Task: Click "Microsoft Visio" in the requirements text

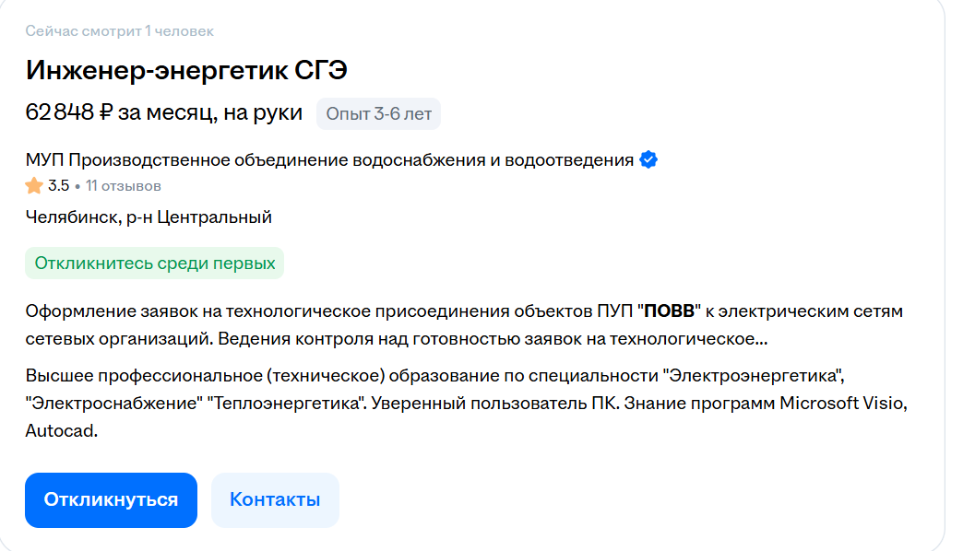Action: (x=844, y=404)
